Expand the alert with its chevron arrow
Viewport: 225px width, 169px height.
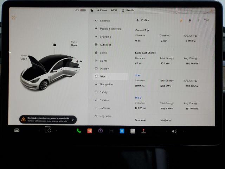[73, 120]
